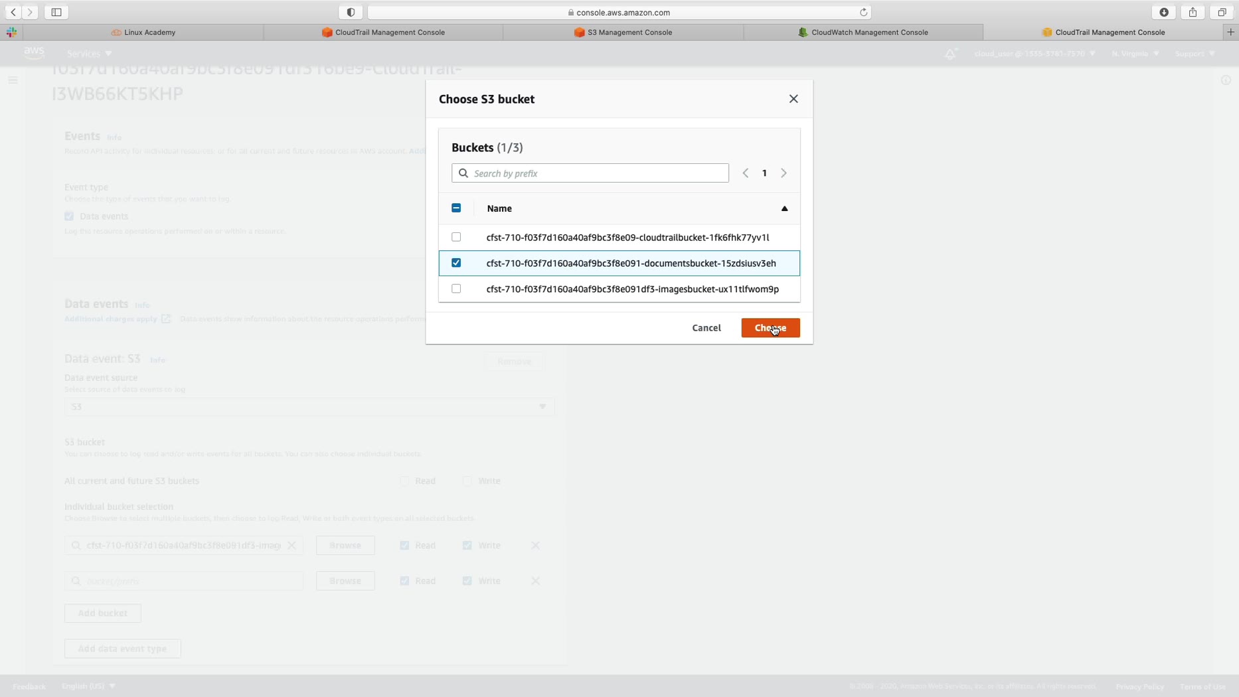Switch to the CloudWatch Management Console tab
The image size is (1239, 697).
click(x=863, y=32)
